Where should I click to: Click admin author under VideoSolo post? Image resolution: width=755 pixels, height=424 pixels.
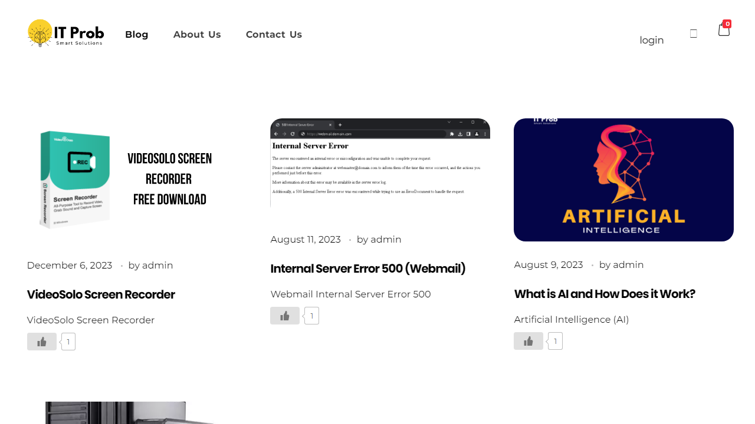tap(157, 265)
